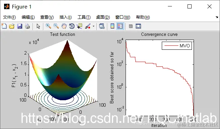Image resolution: width=220 pixels, height=129 pixels.
Task: Expand the Brush color dropdown arrow
Action: pos(93,26)
